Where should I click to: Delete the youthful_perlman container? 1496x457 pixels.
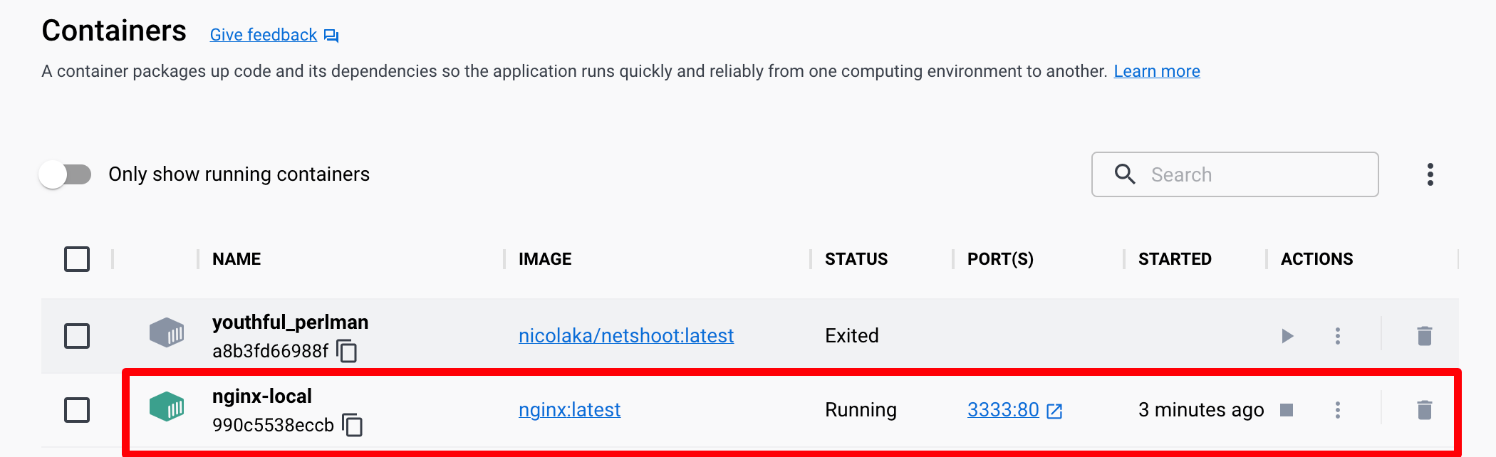pos(1424,336)
